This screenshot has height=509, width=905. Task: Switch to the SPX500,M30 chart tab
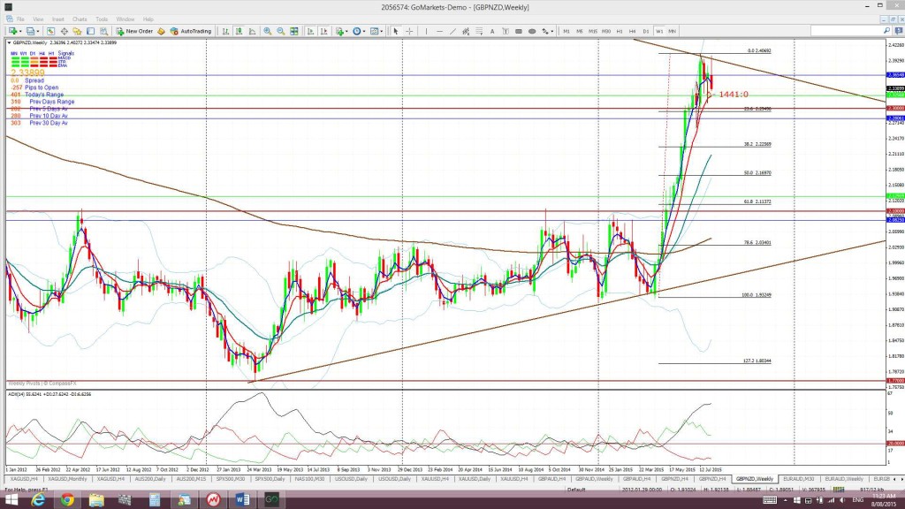[x=231, y=479]
